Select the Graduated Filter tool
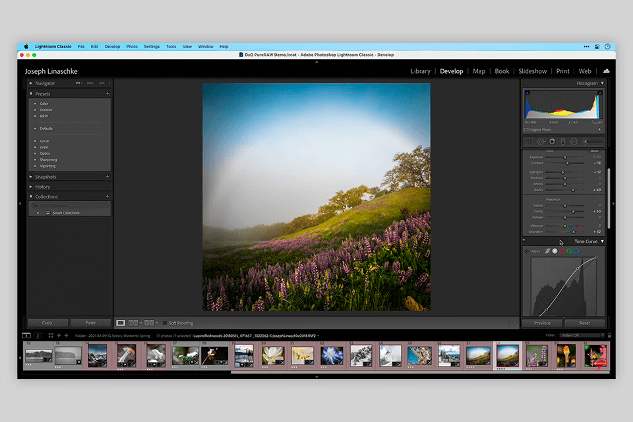The height and width of the screenshot is (422, 633). (x=563, y=141)
